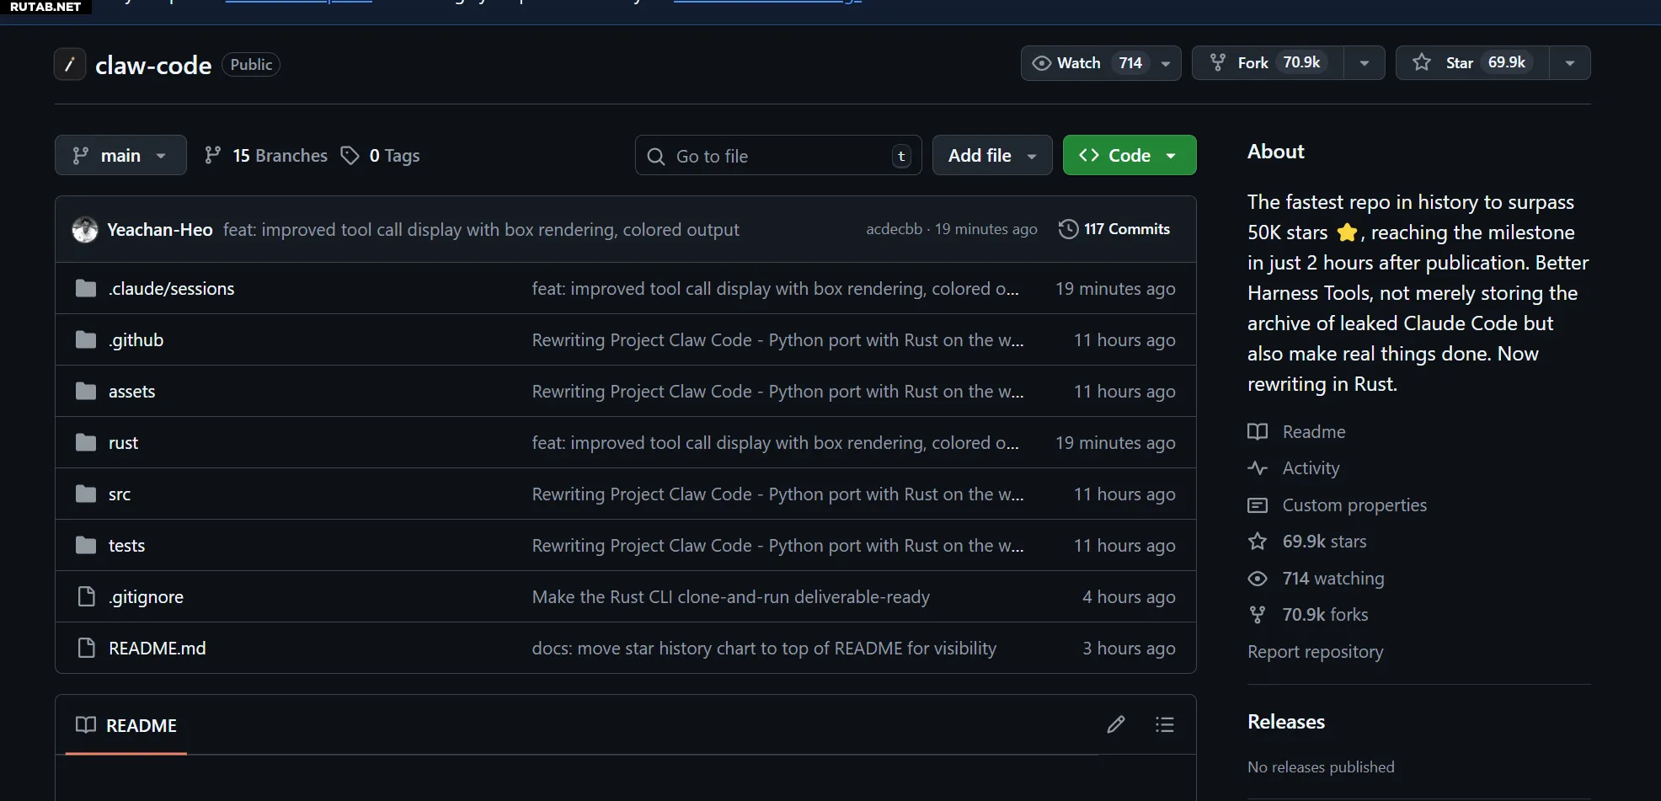The width and height of the screenshot is (1661, 801).
Task: Click the claw-code repository avatar icon
Action: (x=70, y=64)
